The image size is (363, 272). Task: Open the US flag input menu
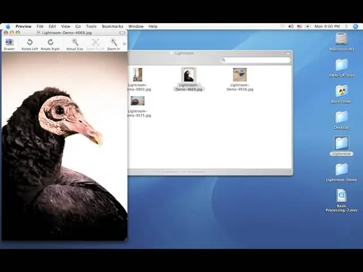(299, 27)
